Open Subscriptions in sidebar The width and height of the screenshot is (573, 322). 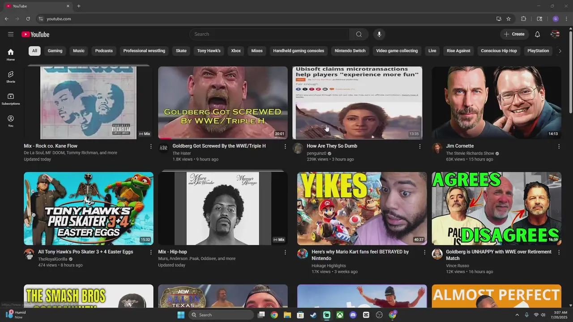[x=11, y=99]
